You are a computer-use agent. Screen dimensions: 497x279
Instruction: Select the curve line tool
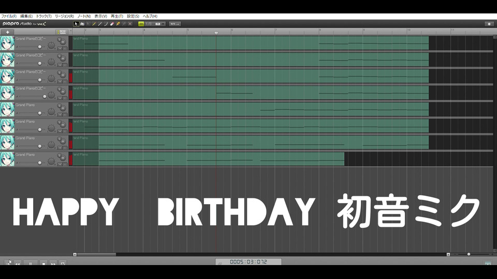coord(106,24)
